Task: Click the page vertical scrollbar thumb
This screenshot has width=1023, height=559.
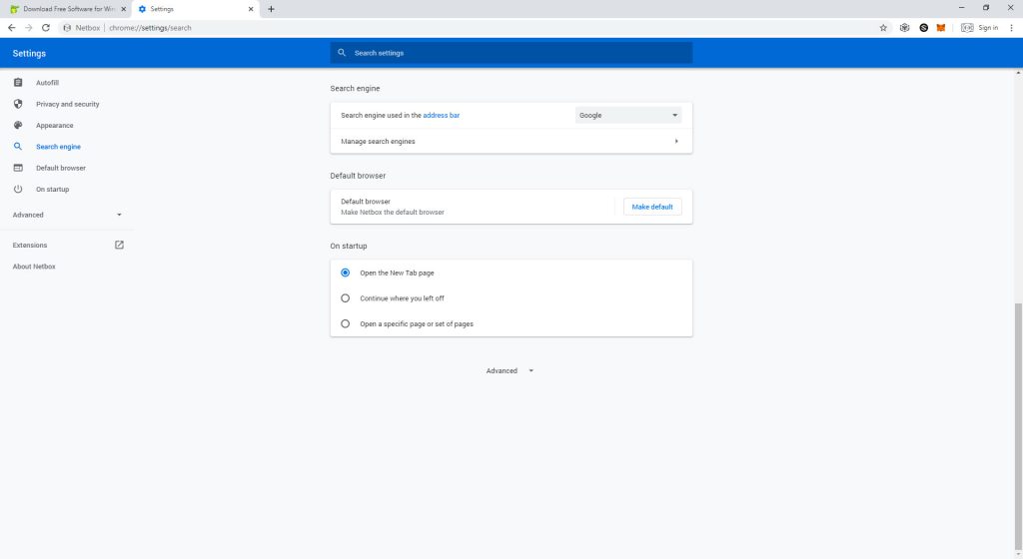Action: pos(1018,425)
